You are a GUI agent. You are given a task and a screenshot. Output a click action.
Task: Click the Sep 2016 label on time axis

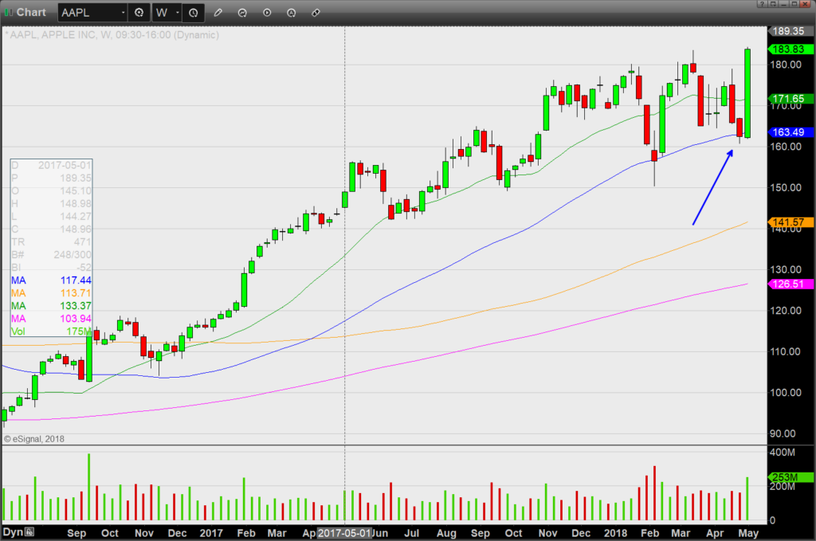pyautogui.click(x=76, y=533)
